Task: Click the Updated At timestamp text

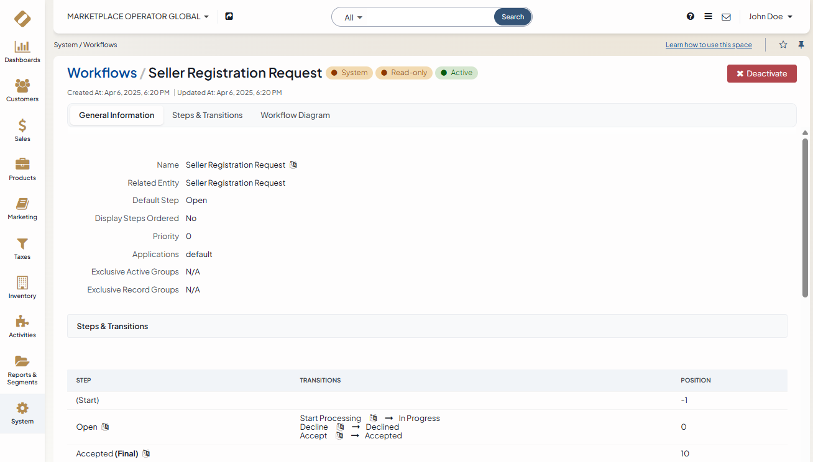Action: (229, 93)
